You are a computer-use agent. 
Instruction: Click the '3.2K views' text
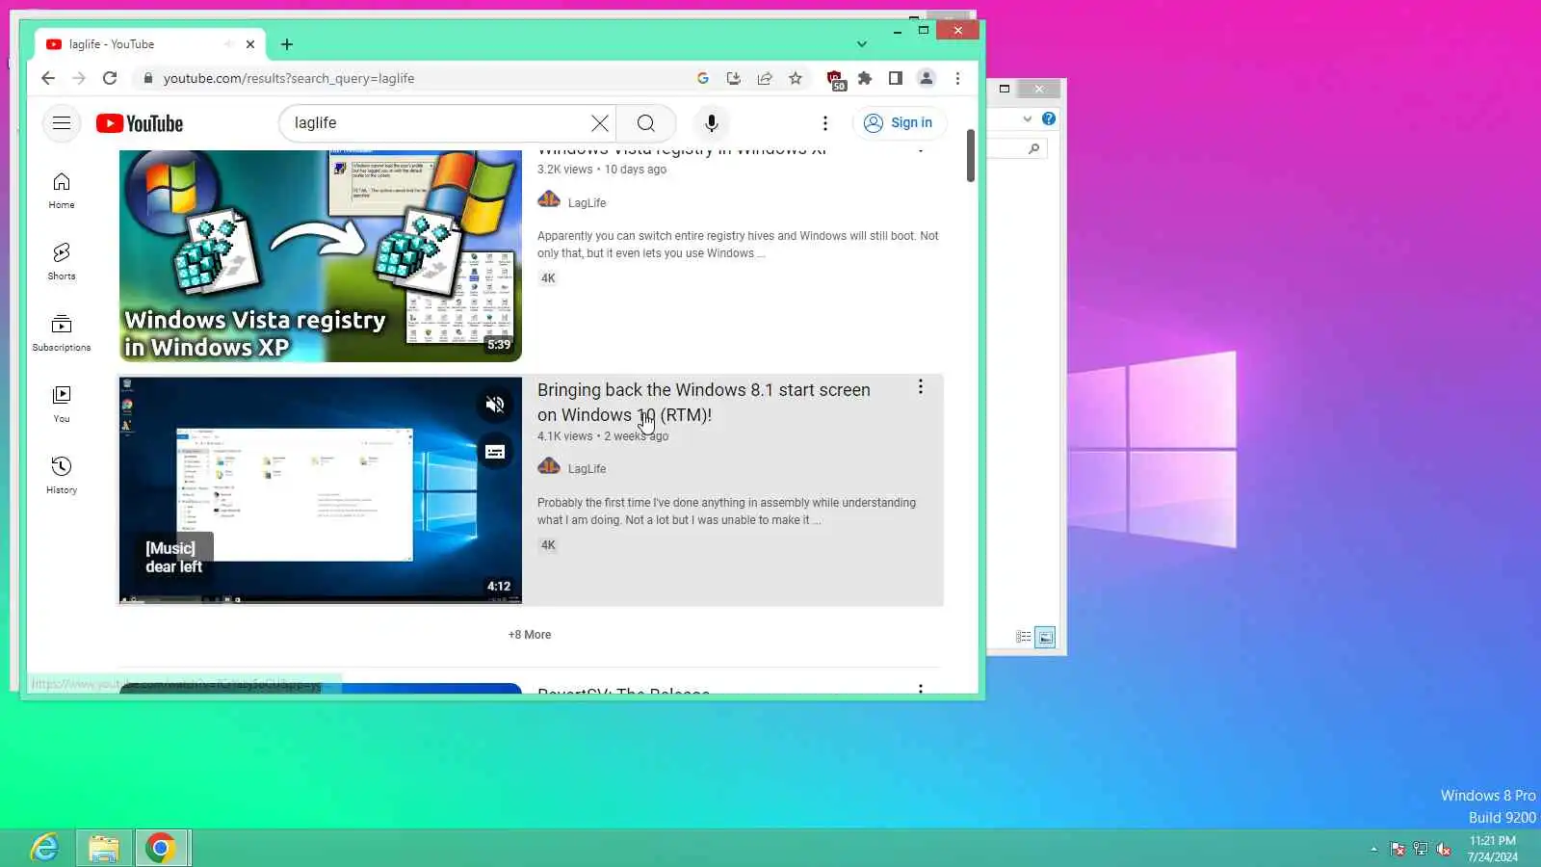click(x=565, y=170)
